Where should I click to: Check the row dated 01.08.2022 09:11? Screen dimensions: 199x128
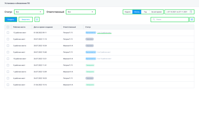coord(8,32)
